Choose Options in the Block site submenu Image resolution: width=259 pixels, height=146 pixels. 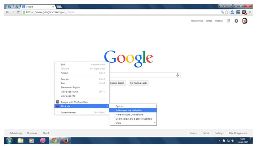[x=120, y=106]
